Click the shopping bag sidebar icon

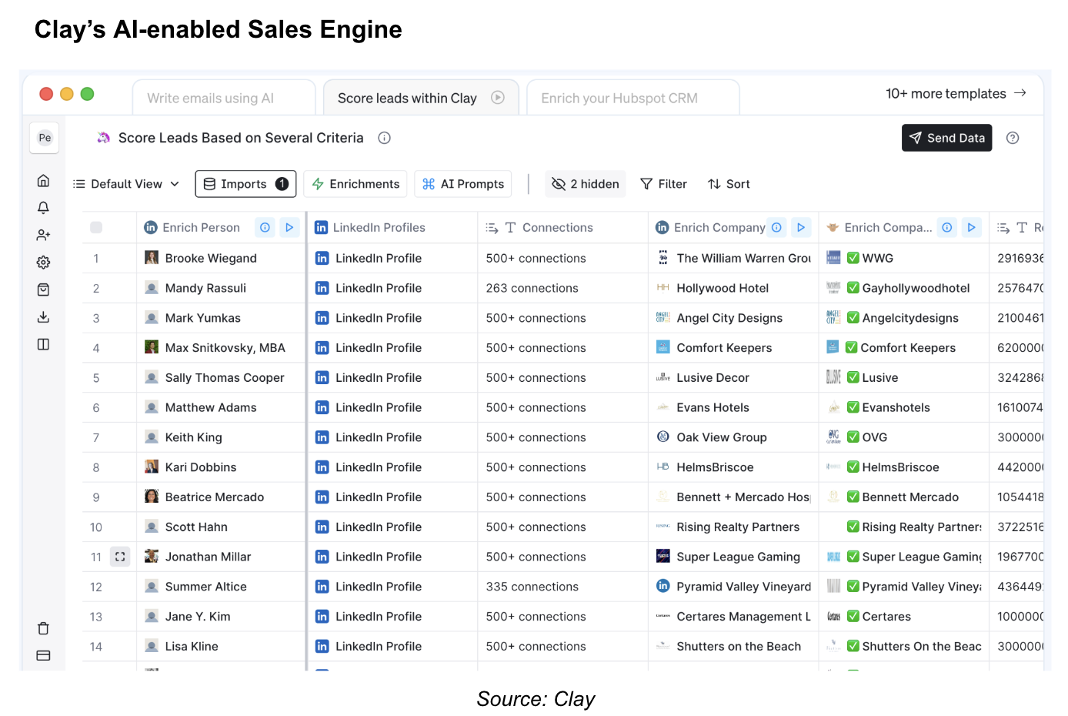tap(44, 289)
